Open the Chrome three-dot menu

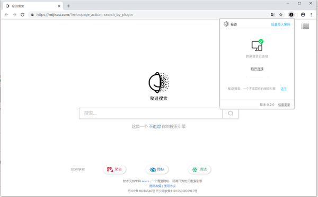[311, 15]
